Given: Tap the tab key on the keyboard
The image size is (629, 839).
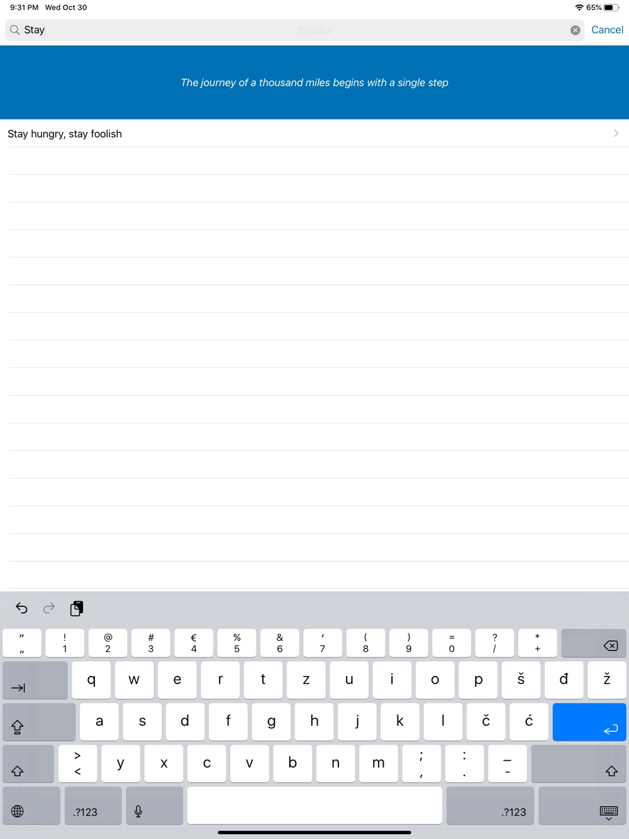Looking at the screenshot, I should click(x=35, y=680).
